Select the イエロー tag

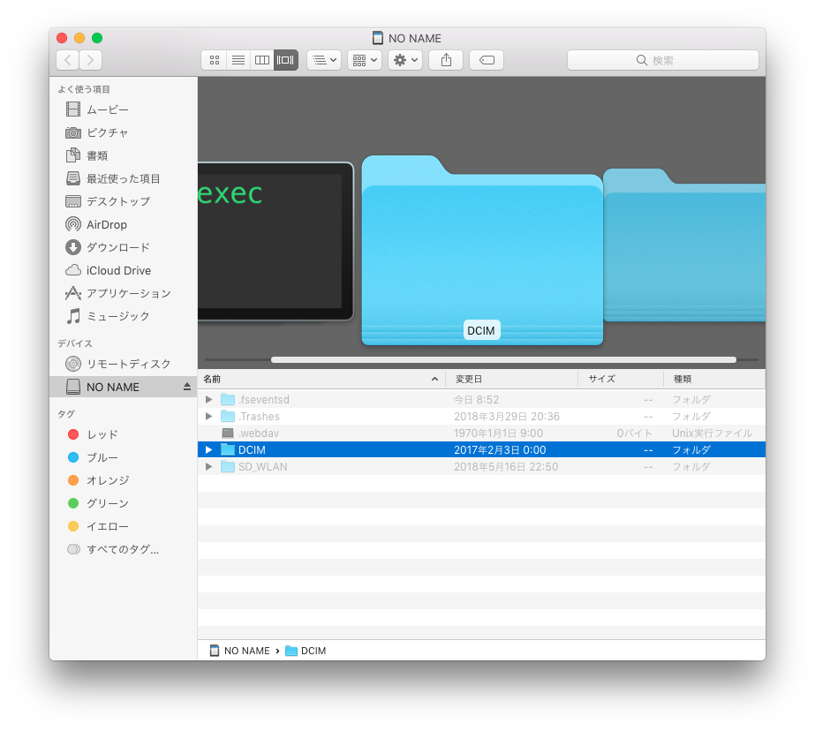(123, 526)
